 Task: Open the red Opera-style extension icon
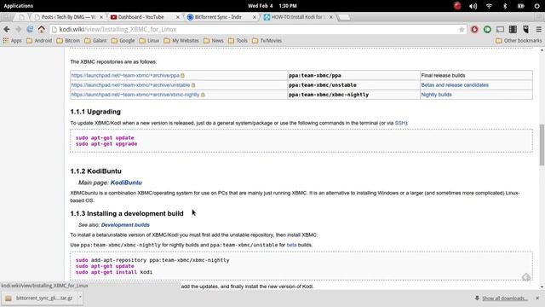(x=474, y=30)
